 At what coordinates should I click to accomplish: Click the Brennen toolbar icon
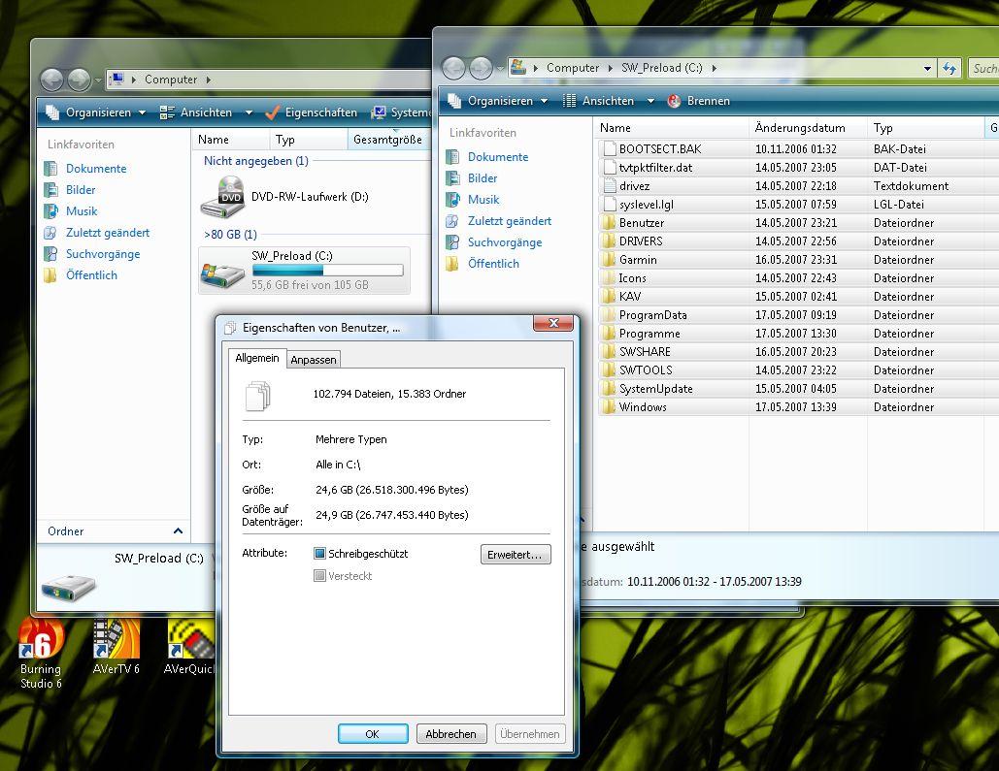coord(674,101)
